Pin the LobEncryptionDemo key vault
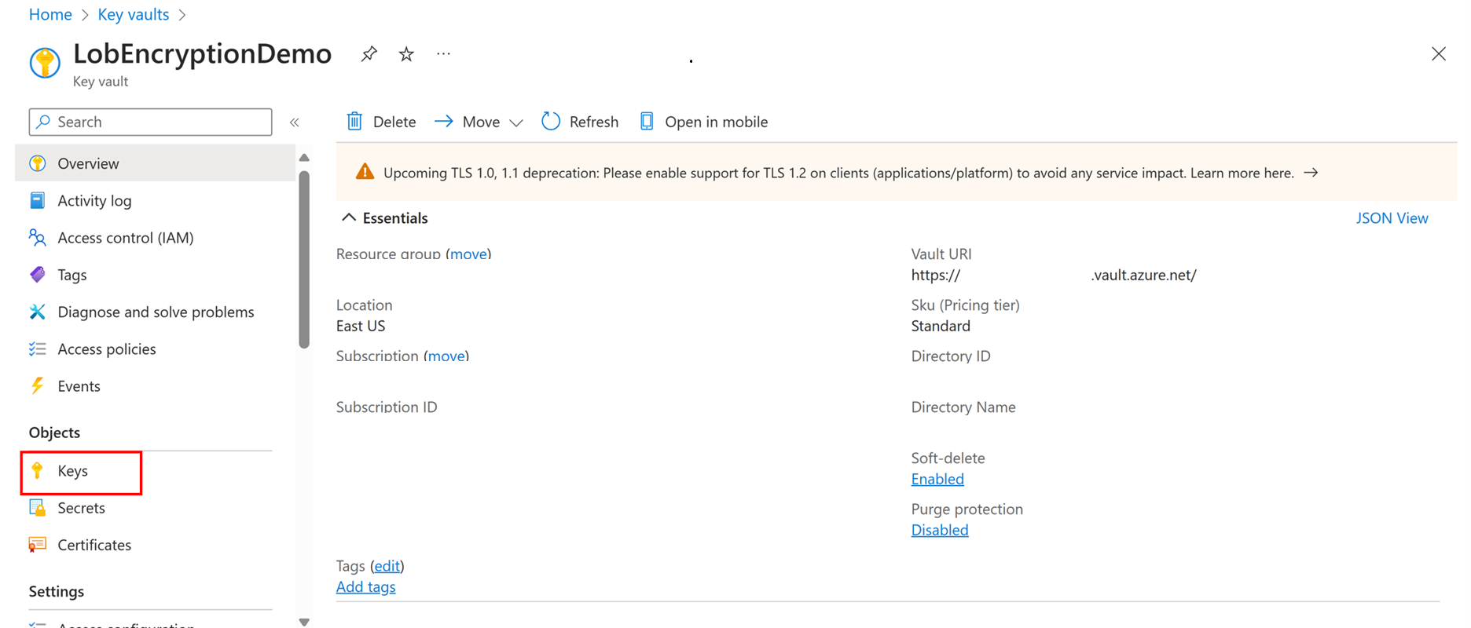1471x628 pixels. [369, 54]
